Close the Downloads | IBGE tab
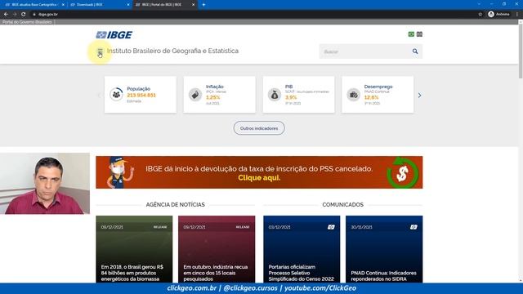 tap(128, 5)
